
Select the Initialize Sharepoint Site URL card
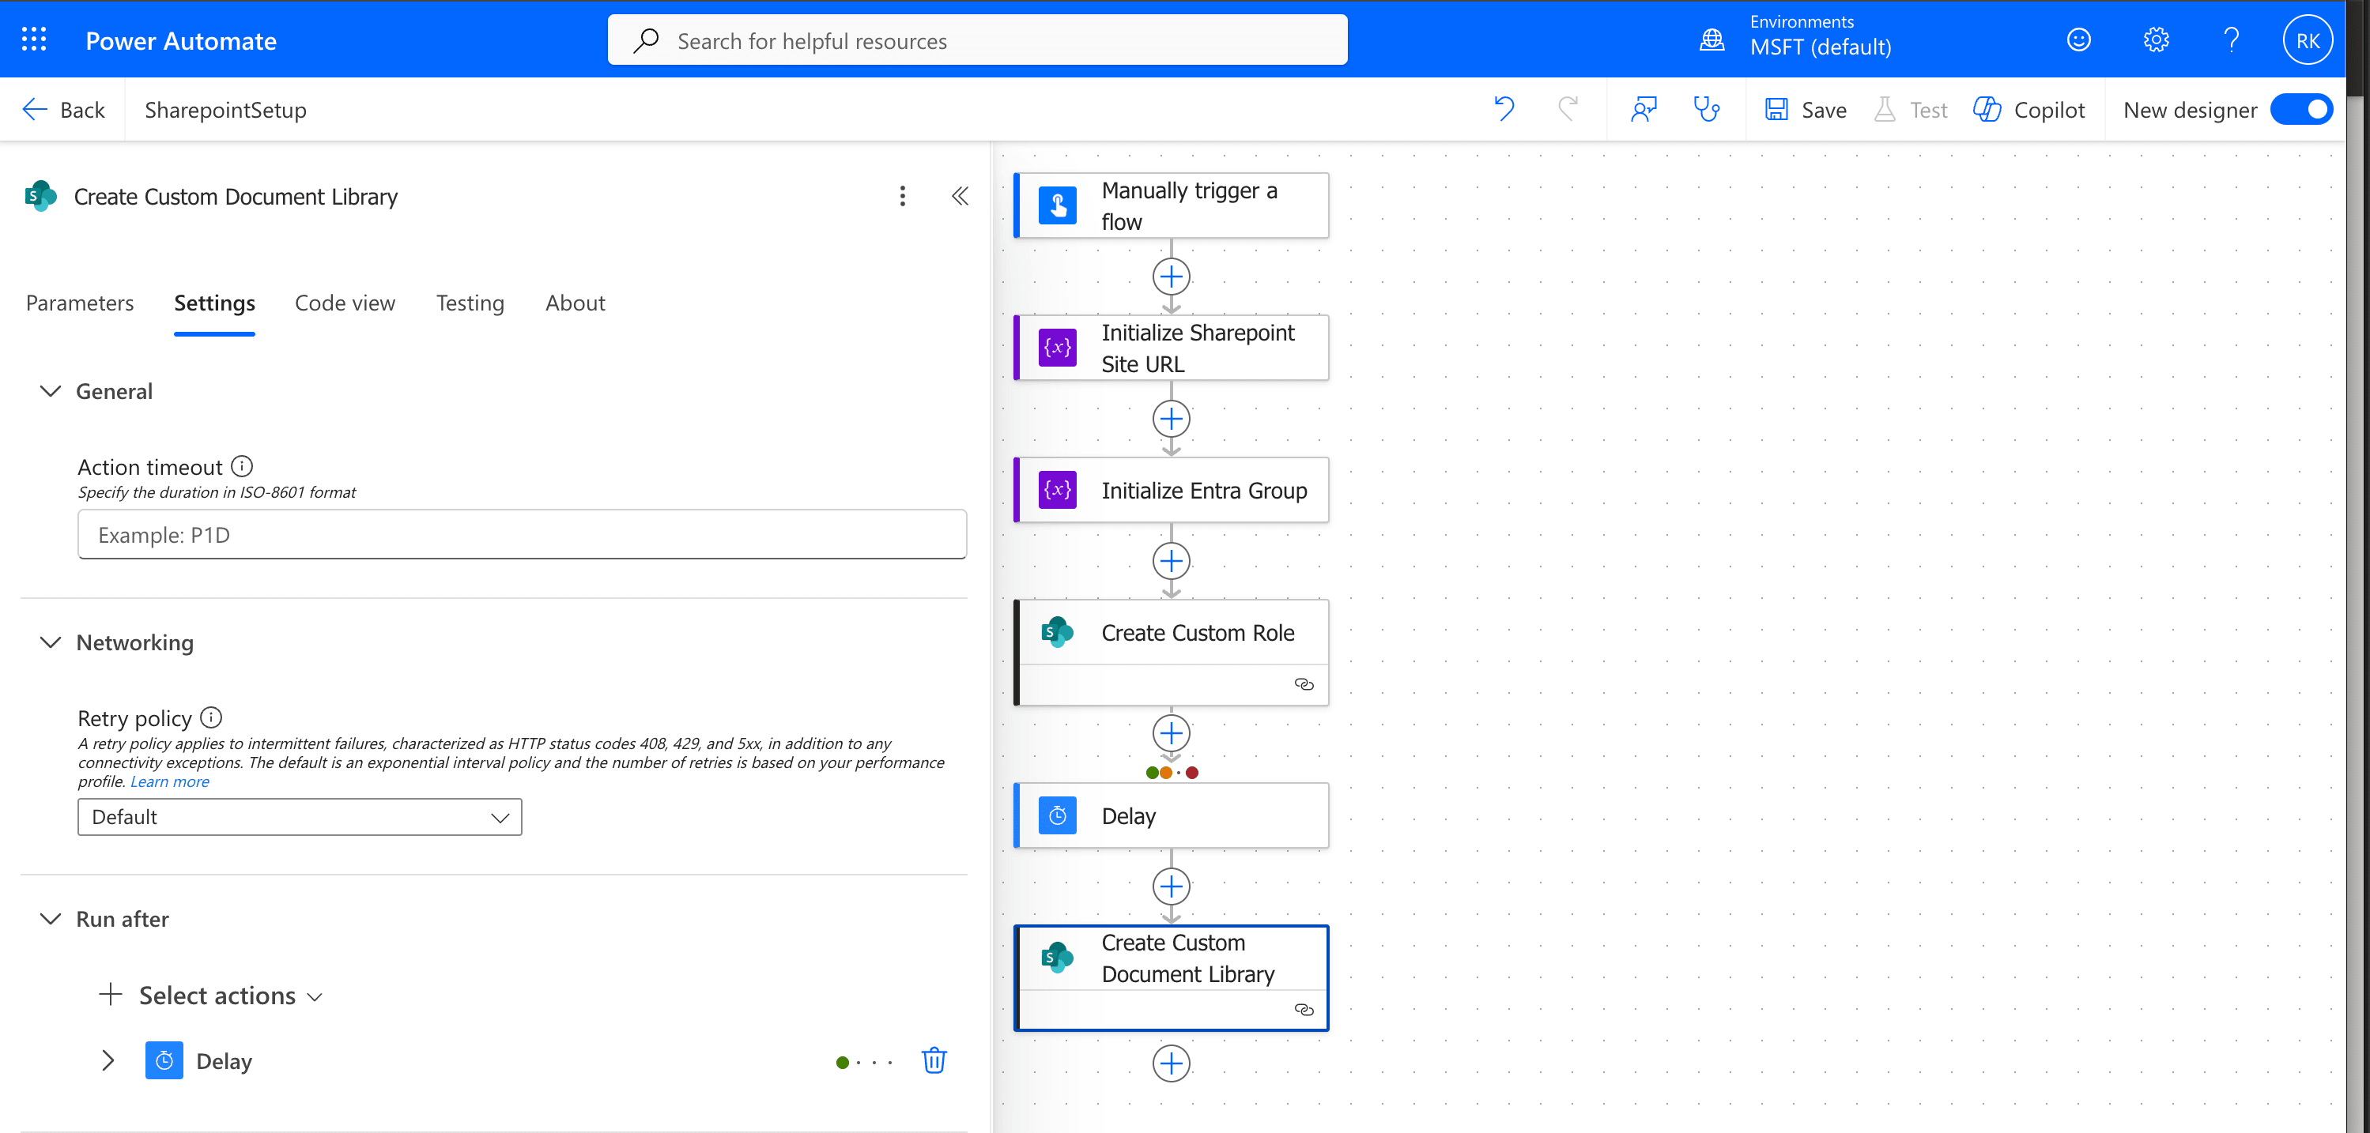(1170, 348)
